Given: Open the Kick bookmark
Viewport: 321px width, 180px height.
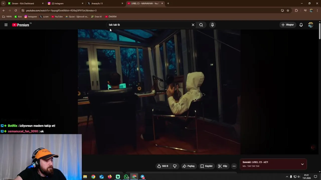Looking at the screenshot, I should pos(18,17).
